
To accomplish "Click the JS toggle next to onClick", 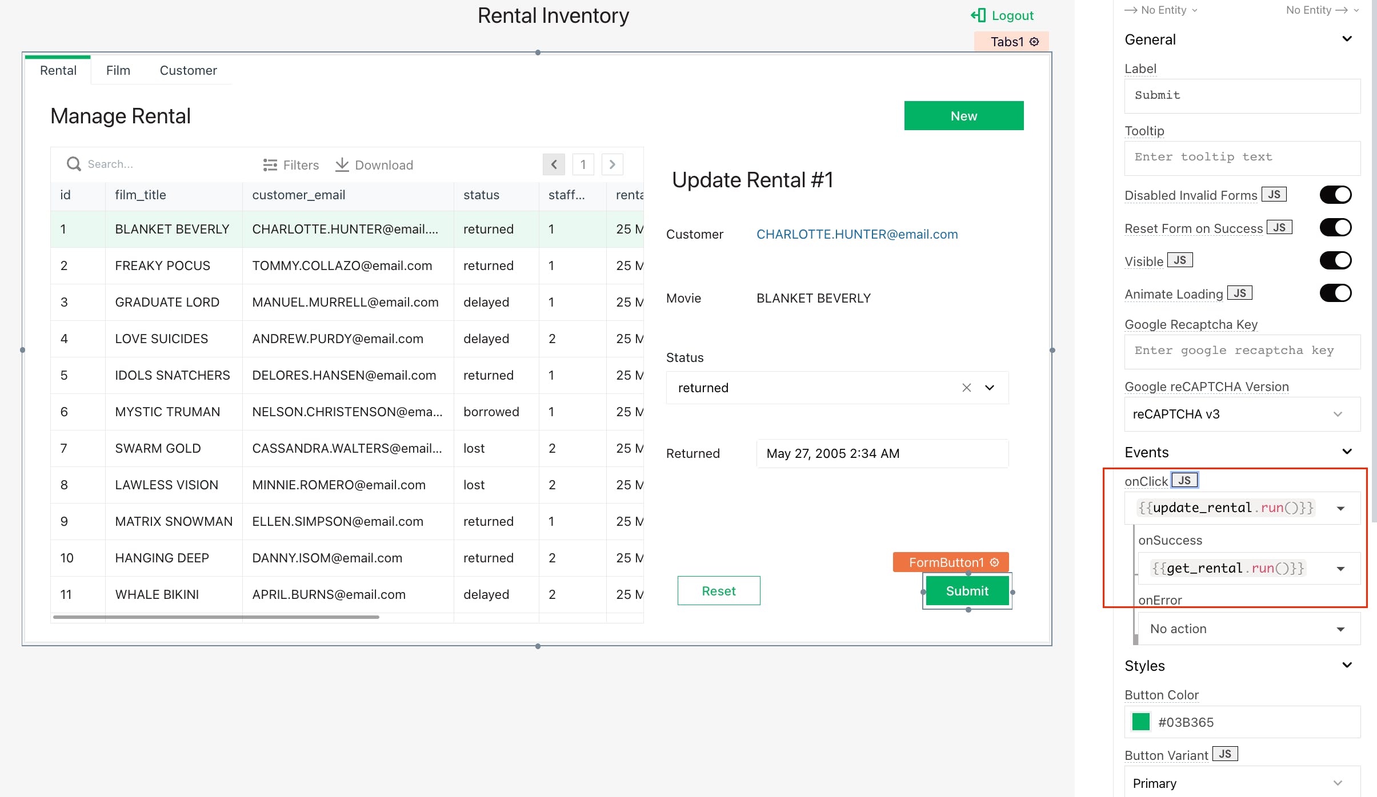I will tap(1184, 480).
